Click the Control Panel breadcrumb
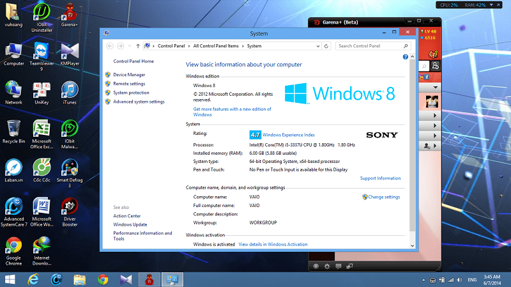Screen dimensions: 511x287 (171, 46)
